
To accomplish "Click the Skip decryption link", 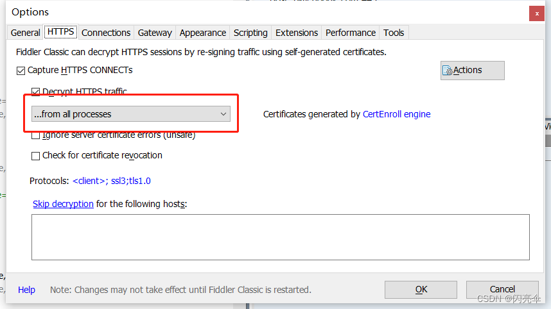I will (x=63, y=204).
